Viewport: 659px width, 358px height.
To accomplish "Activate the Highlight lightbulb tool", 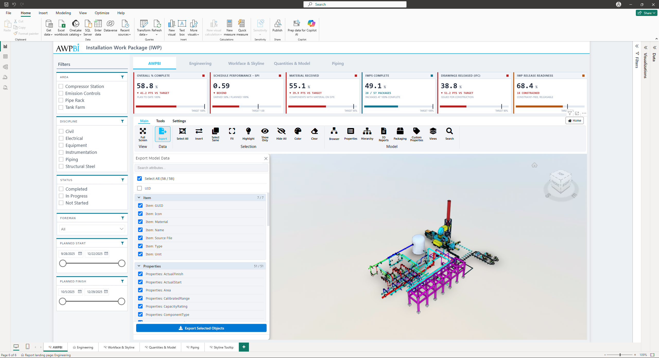I will pyautogui.click(x=248, y=134).
